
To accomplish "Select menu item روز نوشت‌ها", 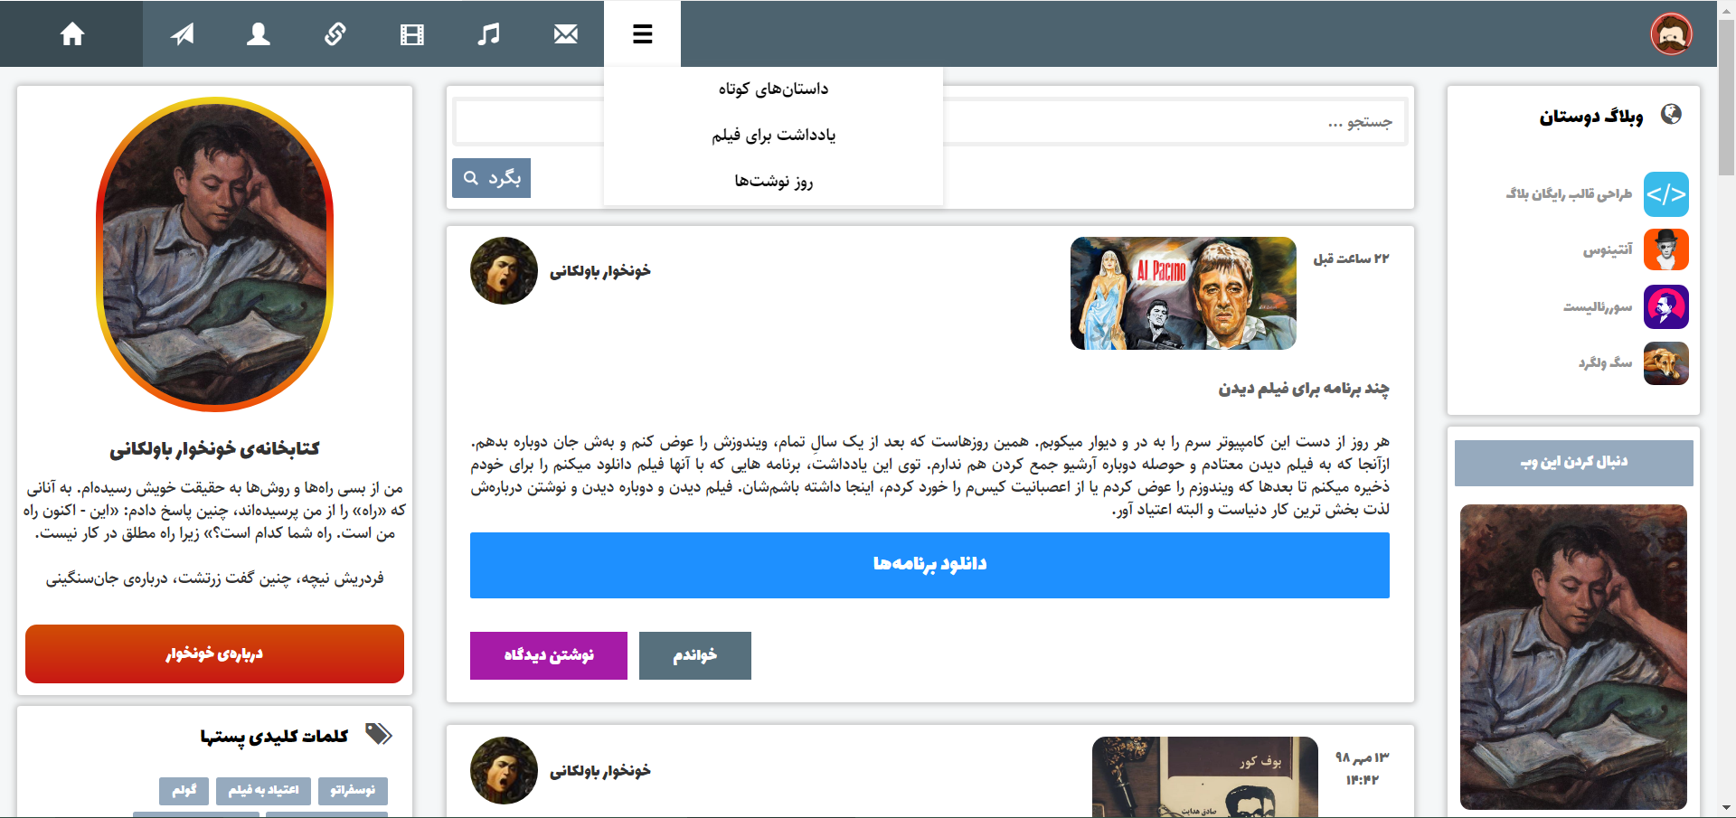I will [x=773, y=181].
